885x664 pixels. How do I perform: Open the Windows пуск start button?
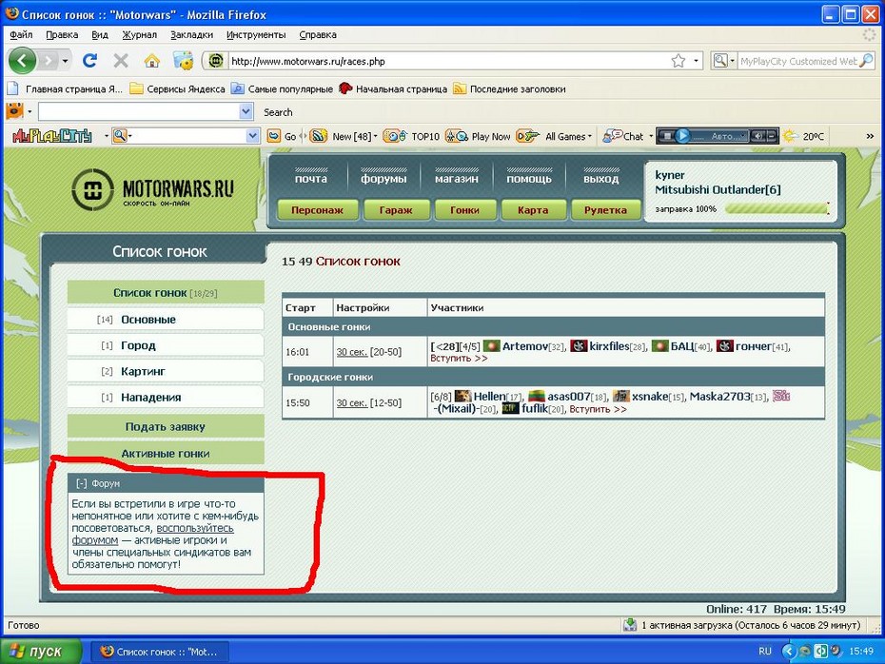(41, 651)
